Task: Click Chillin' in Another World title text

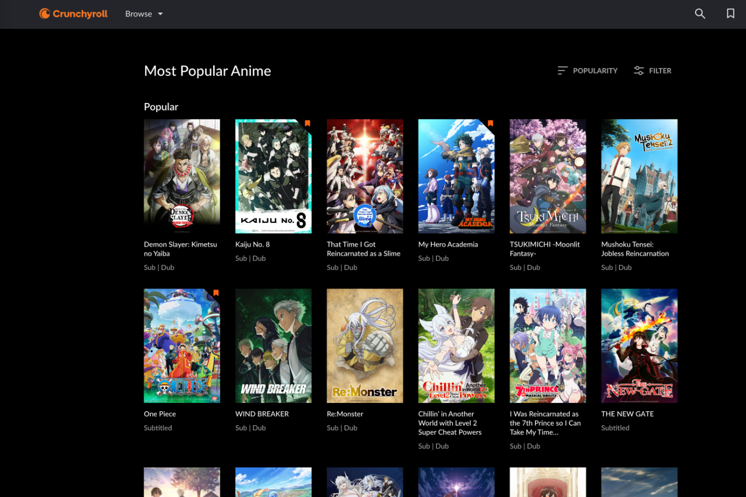Action: tap(450, 423)
